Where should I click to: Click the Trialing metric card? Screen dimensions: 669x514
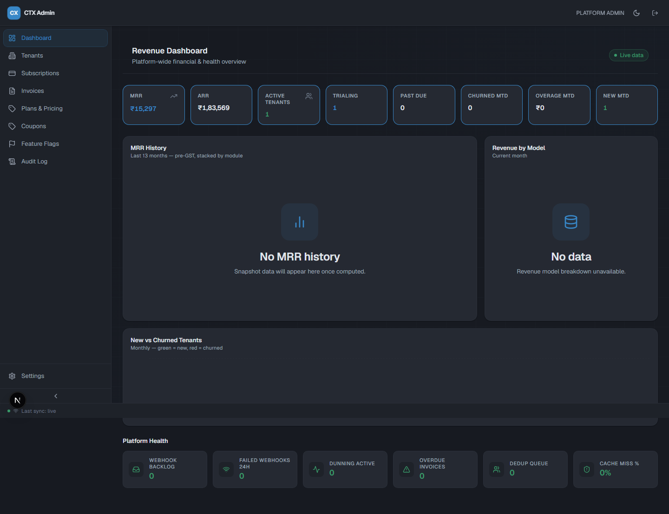pos(356,105)
